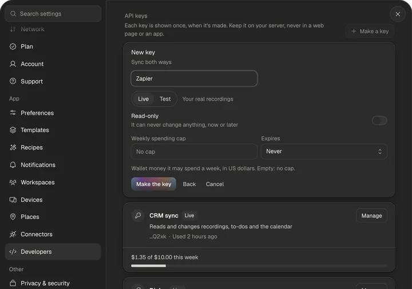Open Privacy & security settings
The width and height of the screenshot is (412, 289).
[53, 283]
